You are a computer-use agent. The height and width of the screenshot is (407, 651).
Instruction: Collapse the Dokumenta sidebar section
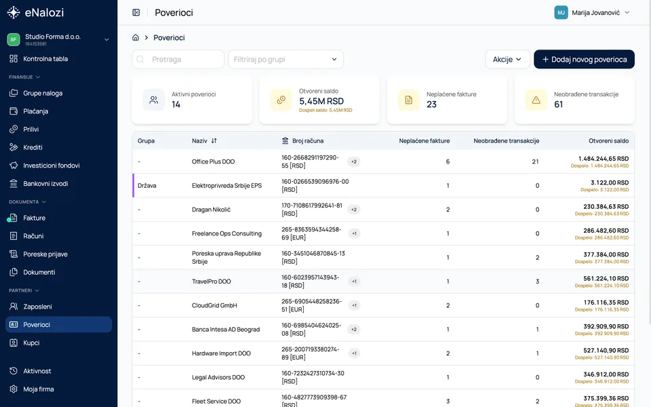(27, 202)
